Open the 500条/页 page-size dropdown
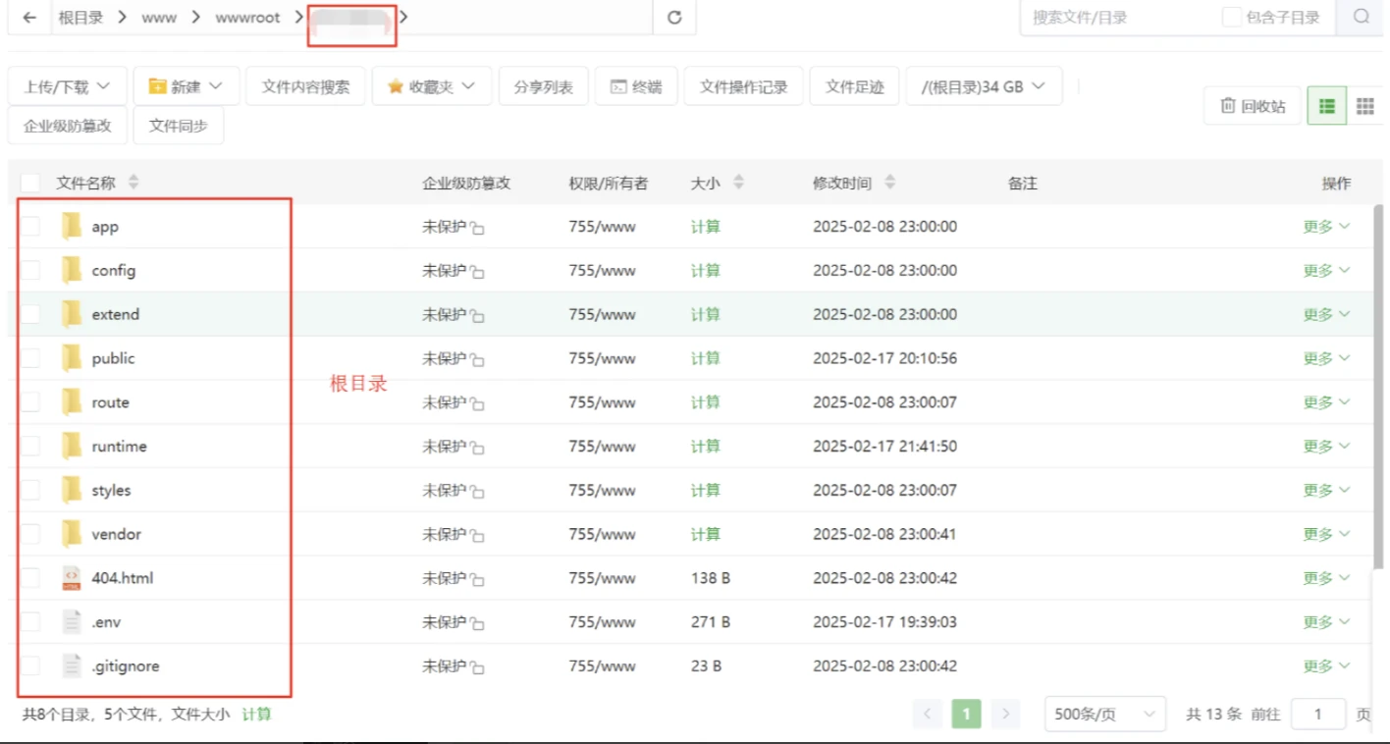 (x=1103, y=714)
